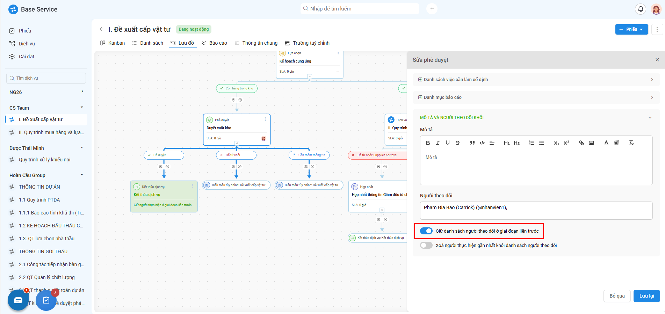This screenshot has width=665, height=314.
Task: Select the Đã từ chối branch label
Action: coord(236,155)
